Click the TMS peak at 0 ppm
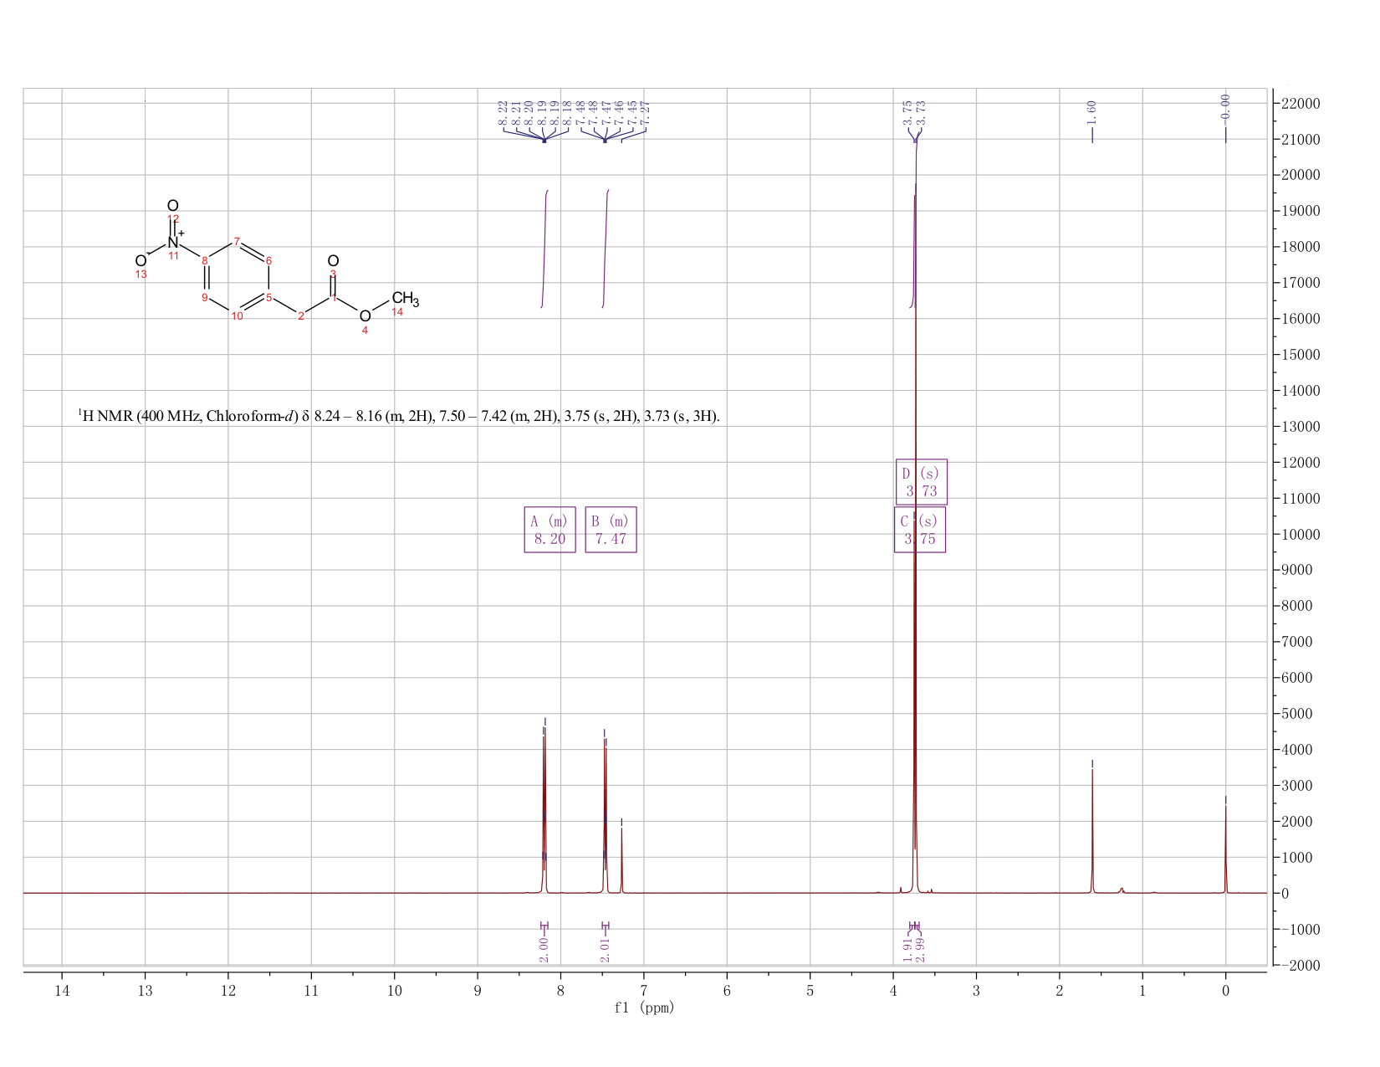 (1225, 849)
